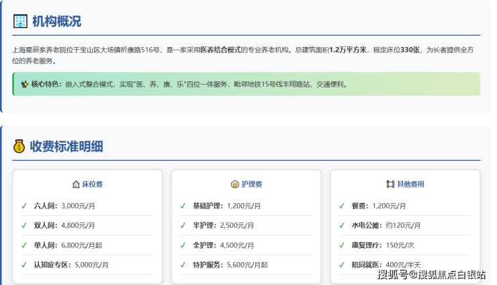497x285 pixels.
Task: Click the green checkmark beside 基础护理
Action: [183, 206]
